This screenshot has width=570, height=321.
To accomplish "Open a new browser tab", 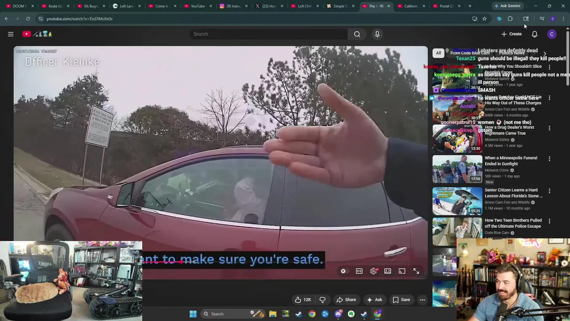I will click(470, 6).
